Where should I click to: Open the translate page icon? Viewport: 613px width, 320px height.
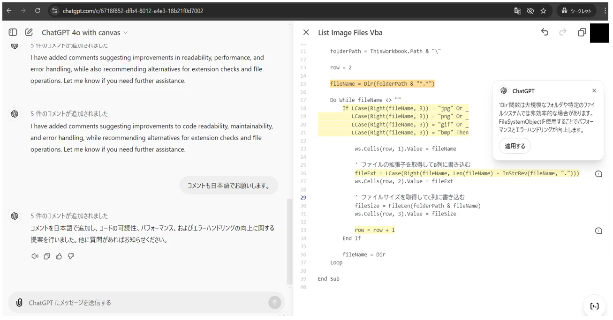pos(518,10)
